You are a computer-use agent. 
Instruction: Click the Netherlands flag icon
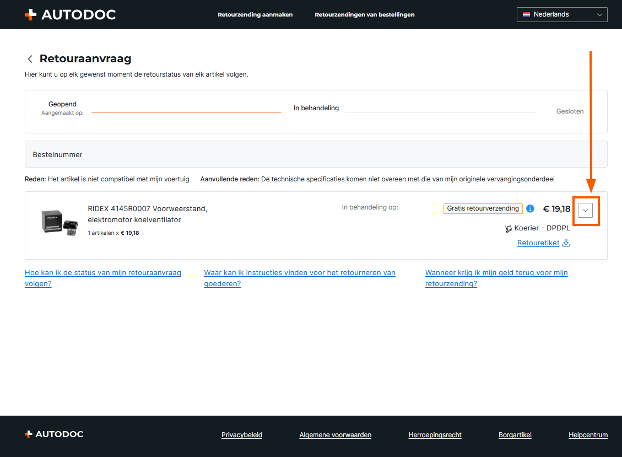526,14
